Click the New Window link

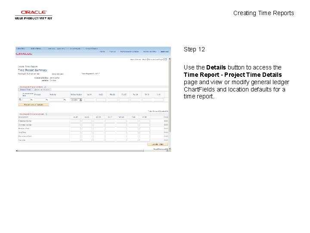pos(136,59)
